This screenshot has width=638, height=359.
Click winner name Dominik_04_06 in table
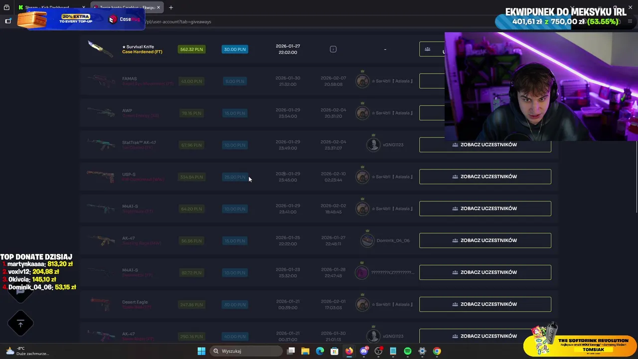pos(393,241)
